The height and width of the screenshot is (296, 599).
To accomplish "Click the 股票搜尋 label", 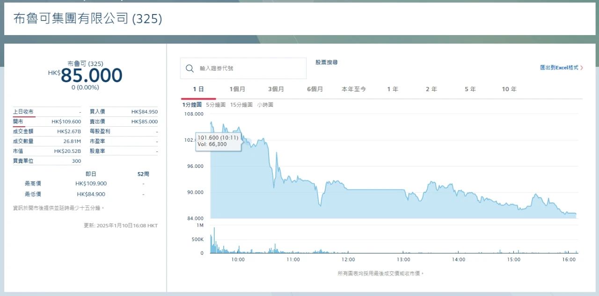I will (327, 62).
